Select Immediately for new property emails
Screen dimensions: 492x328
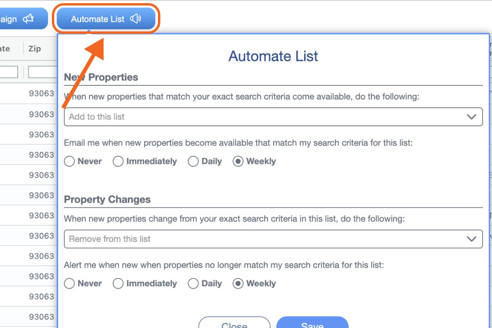(x=118, y=161)
